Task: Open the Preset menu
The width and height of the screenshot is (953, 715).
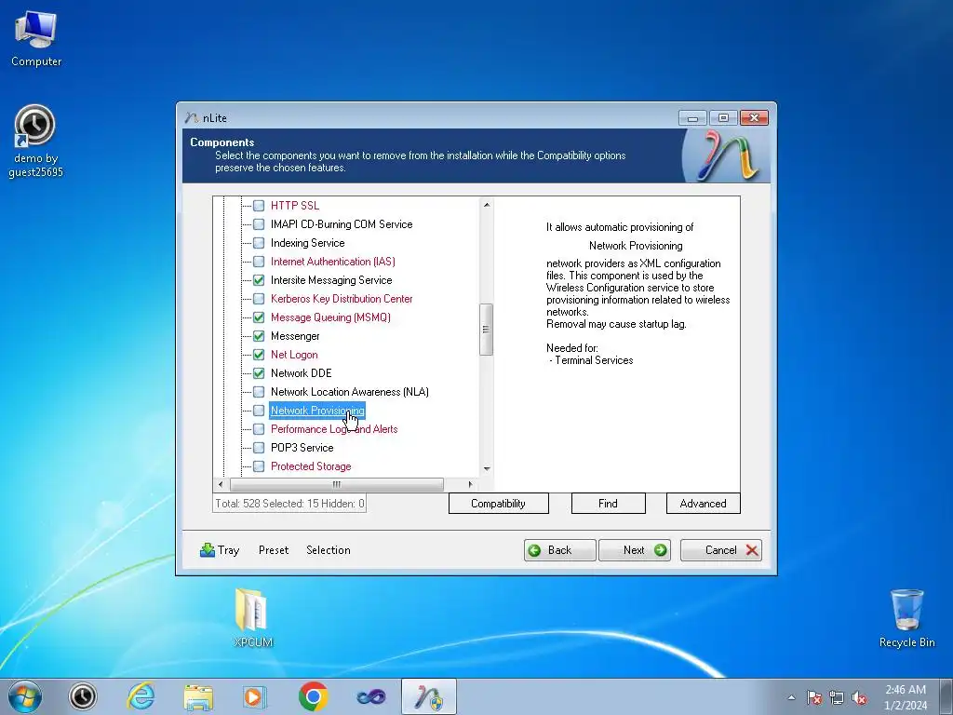Action: (x=274, y=550)
